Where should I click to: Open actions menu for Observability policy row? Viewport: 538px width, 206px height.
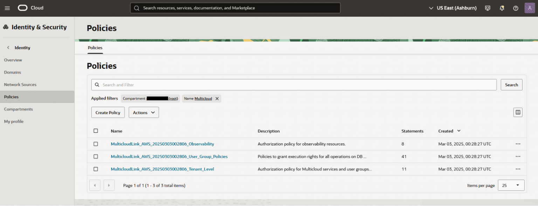518,144
